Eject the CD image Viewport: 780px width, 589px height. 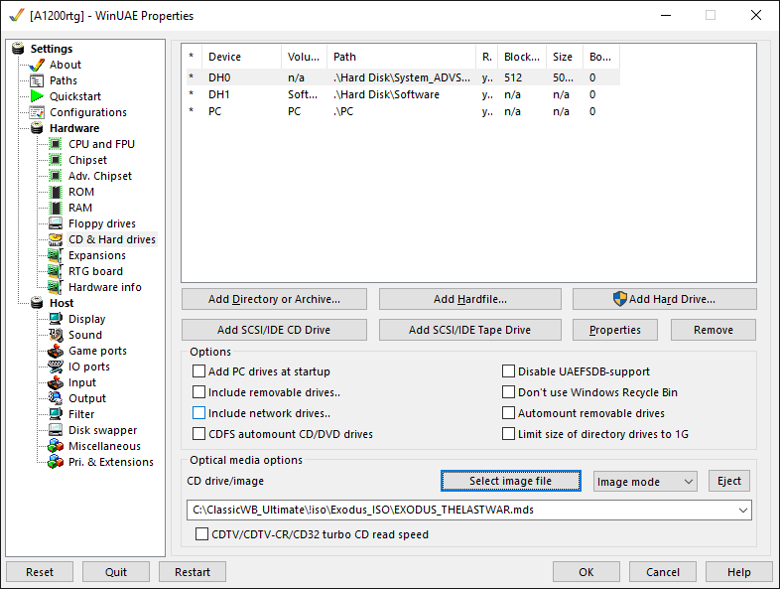pyautogui.click(x=729, y=481)
